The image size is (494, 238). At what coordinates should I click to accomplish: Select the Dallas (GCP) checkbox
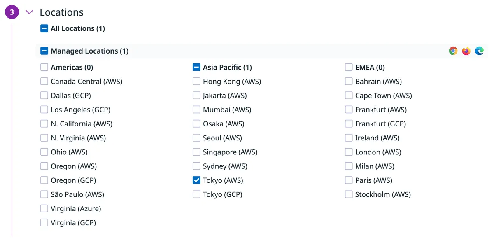pyautogui.click(x=44, y=96)
